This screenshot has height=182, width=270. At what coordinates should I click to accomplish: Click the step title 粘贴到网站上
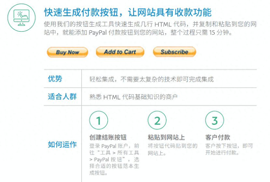tap(166, 137)
